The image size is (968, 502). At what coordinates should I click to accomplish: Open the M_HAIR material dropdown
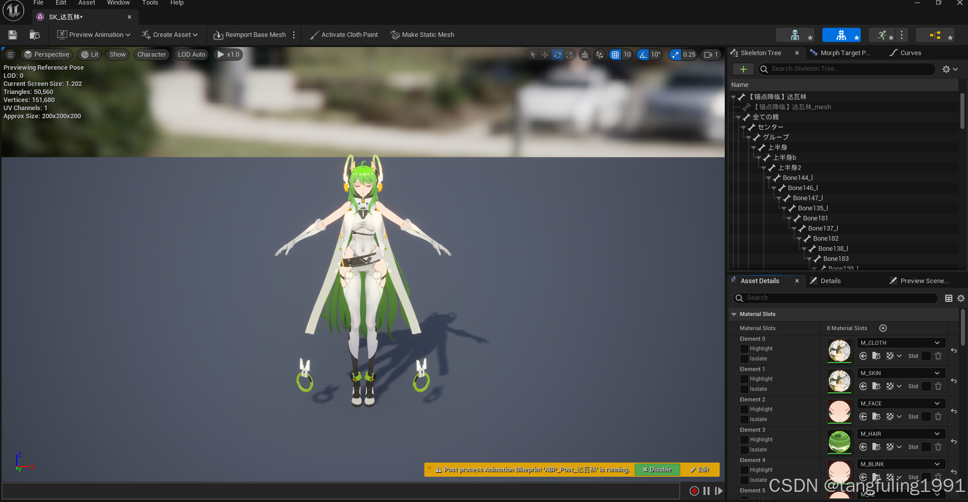tap(901, 434)
